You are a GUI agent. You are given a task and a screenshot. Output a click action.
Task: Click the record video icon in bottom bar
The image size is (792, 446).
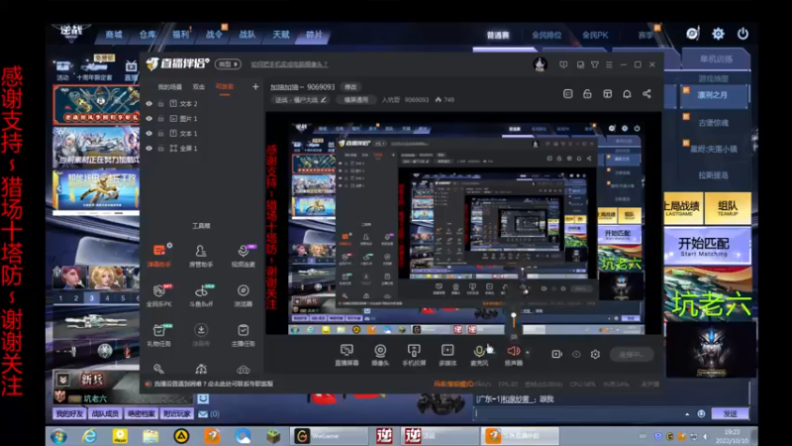click(556, 354)
